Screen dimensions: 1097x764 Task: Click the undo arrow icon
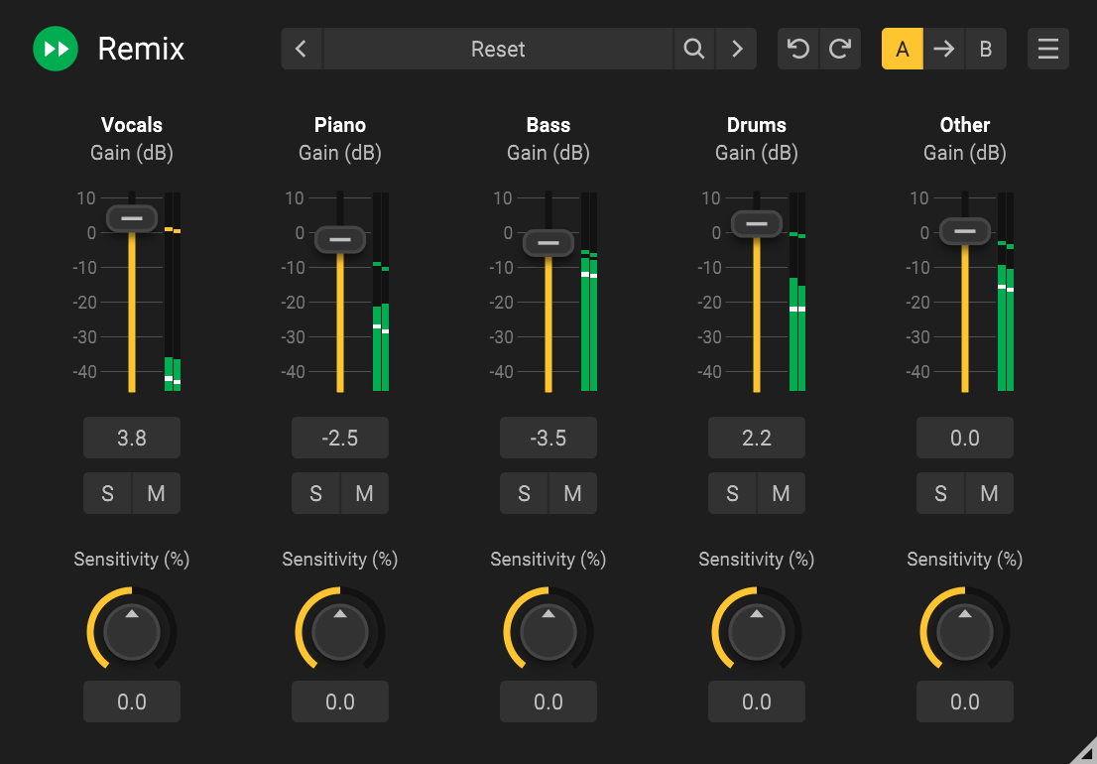click(797, 49)
